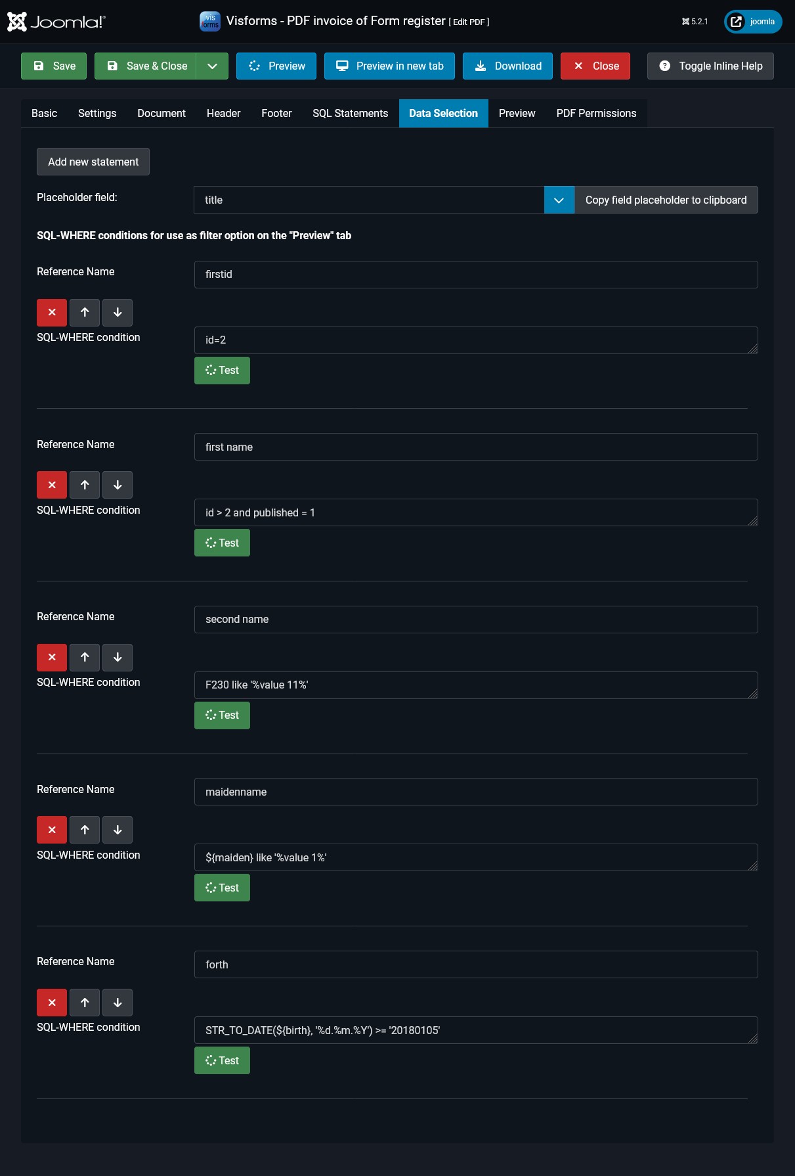Move the first name statement up
Screen dimensions: 795x1176
(x=85, y=485)
